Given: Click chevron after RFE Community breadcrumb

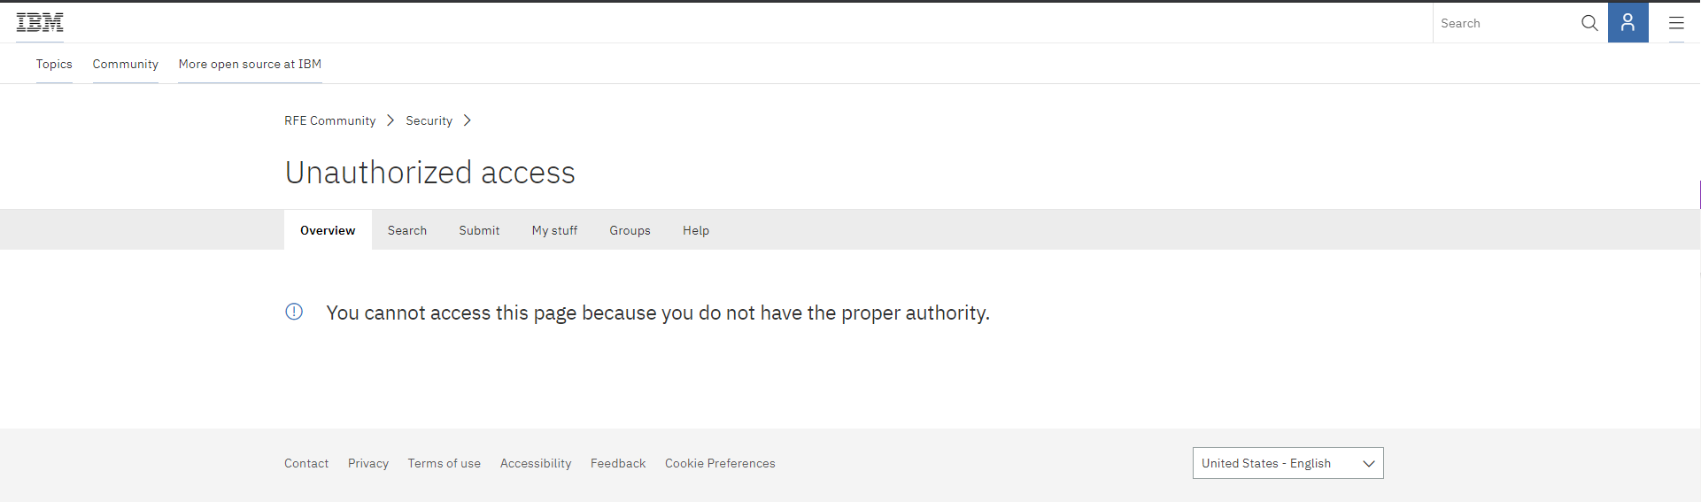Looking at the screenshot, I should tap(390, 120).
